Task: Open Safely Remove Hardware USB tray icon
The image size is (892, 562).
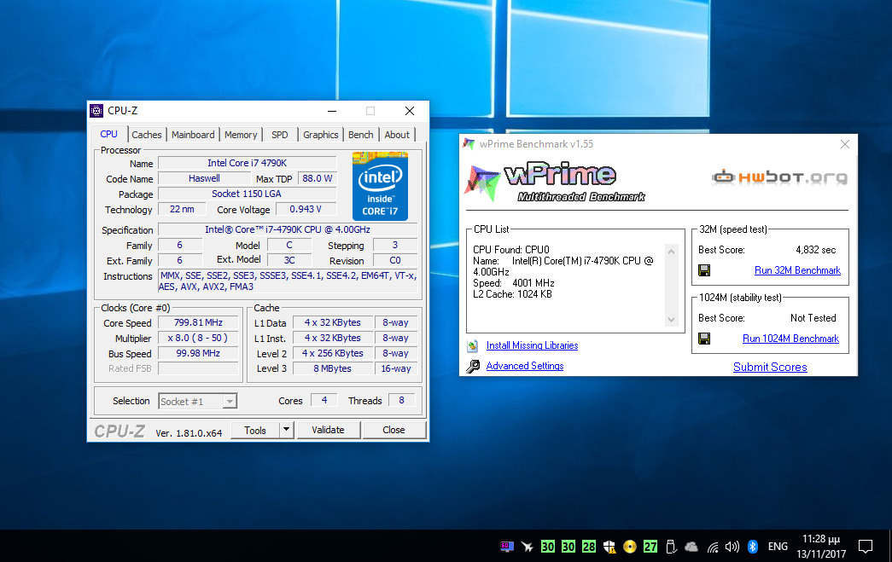Action: [671, 547]
